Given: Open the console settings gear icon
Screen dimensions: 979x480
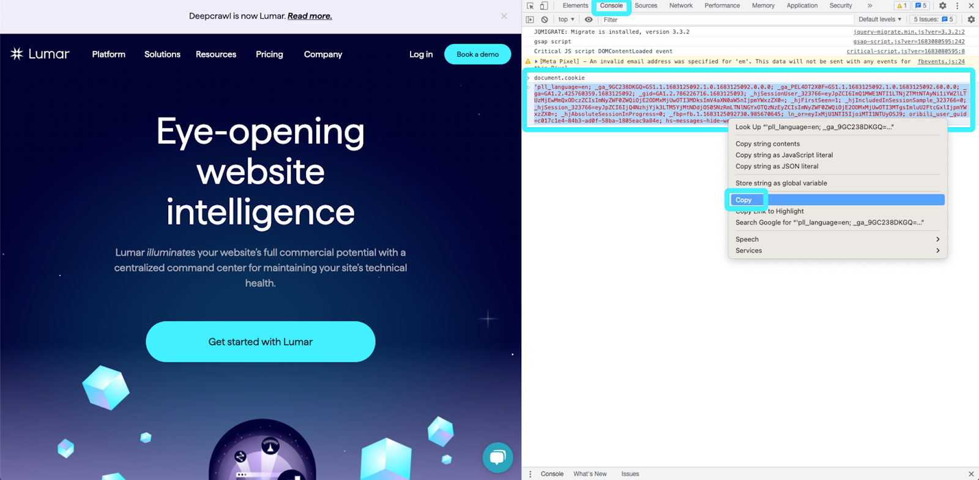Looking at the screenshot, I should 971,20.
